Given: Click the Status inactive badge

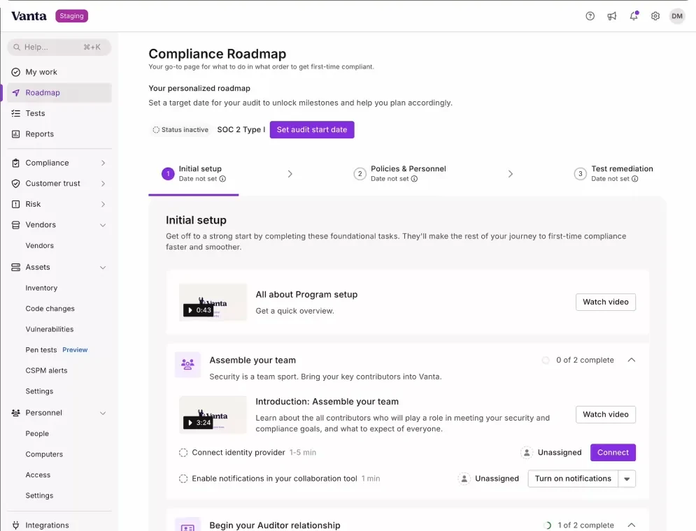Looking at the screenshot, I should point(180,129).
